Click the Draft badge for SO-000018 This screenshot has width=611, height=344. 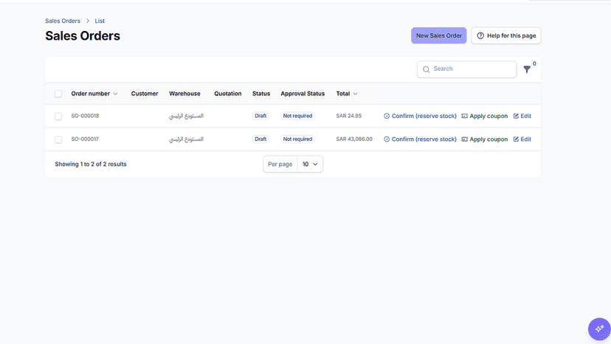click(260, 116)
